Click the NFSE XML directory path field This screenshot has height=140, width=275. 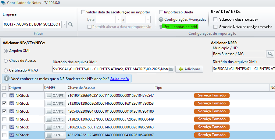coord(244,69)
